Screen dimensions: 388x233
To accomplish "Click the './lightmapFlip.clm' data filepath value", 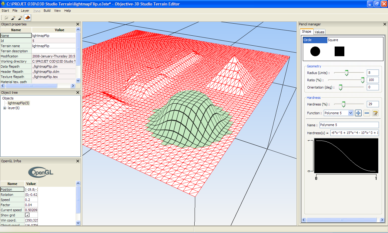I will [x=54, y=66].
